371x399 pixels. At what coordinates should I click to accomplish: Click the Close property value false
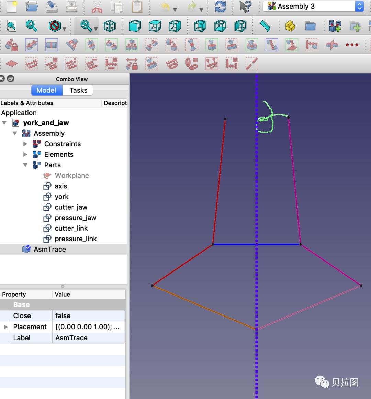click(89, 316)
